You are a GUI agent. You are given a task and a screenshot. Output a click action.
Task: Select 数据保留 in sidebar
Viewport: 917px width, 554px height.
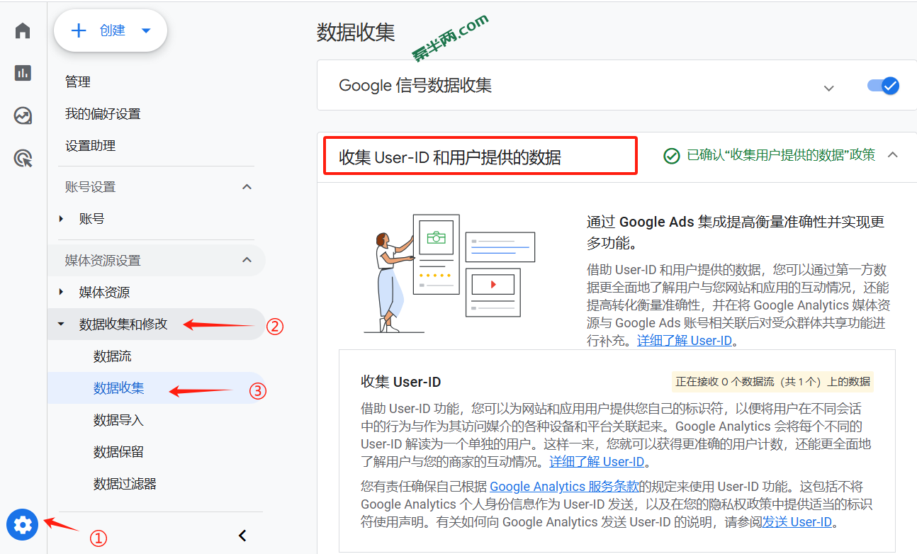click(x=119, y=452)
